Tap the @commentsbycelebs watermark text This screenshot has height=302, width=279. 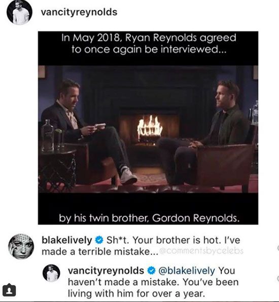pyautogui.click(x=201, y=251)
